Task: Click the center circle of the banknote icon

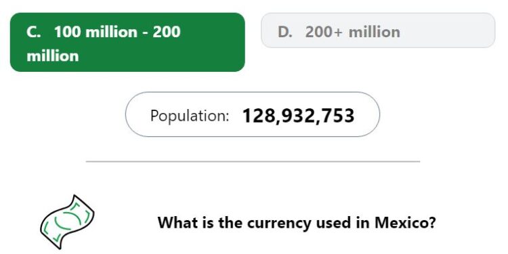Action: (x=68, y=221)
